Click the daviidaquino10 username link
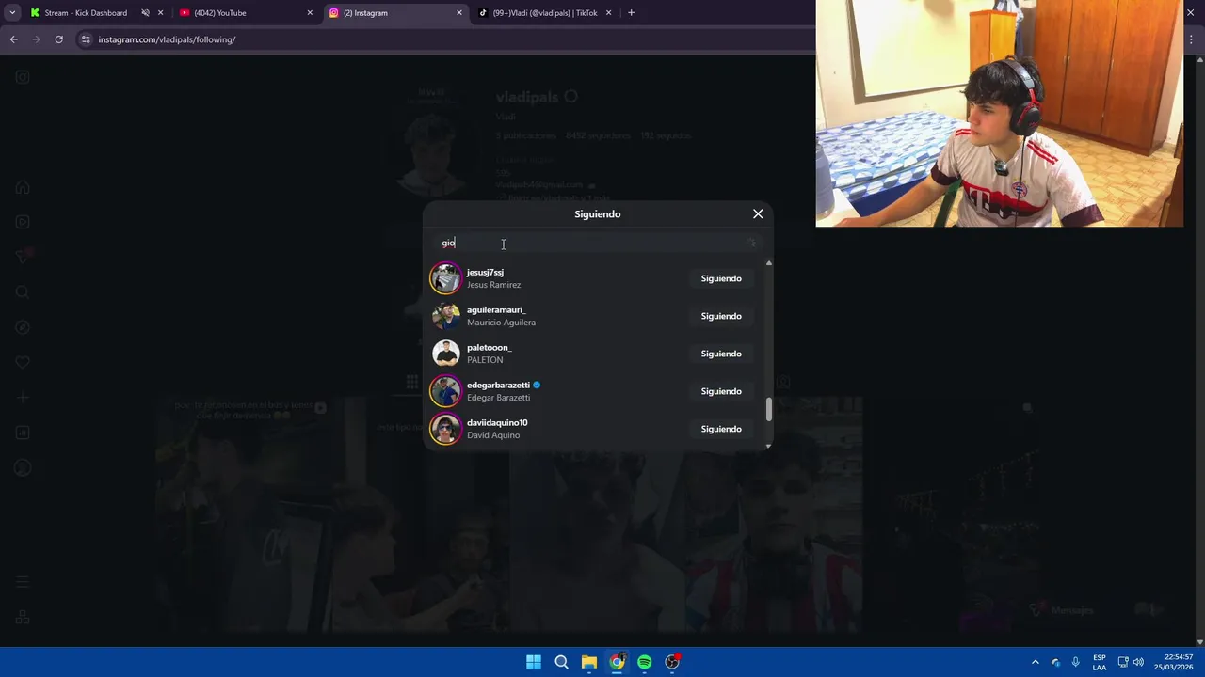This screenshot has height=677, width=1205. point(497,422)
